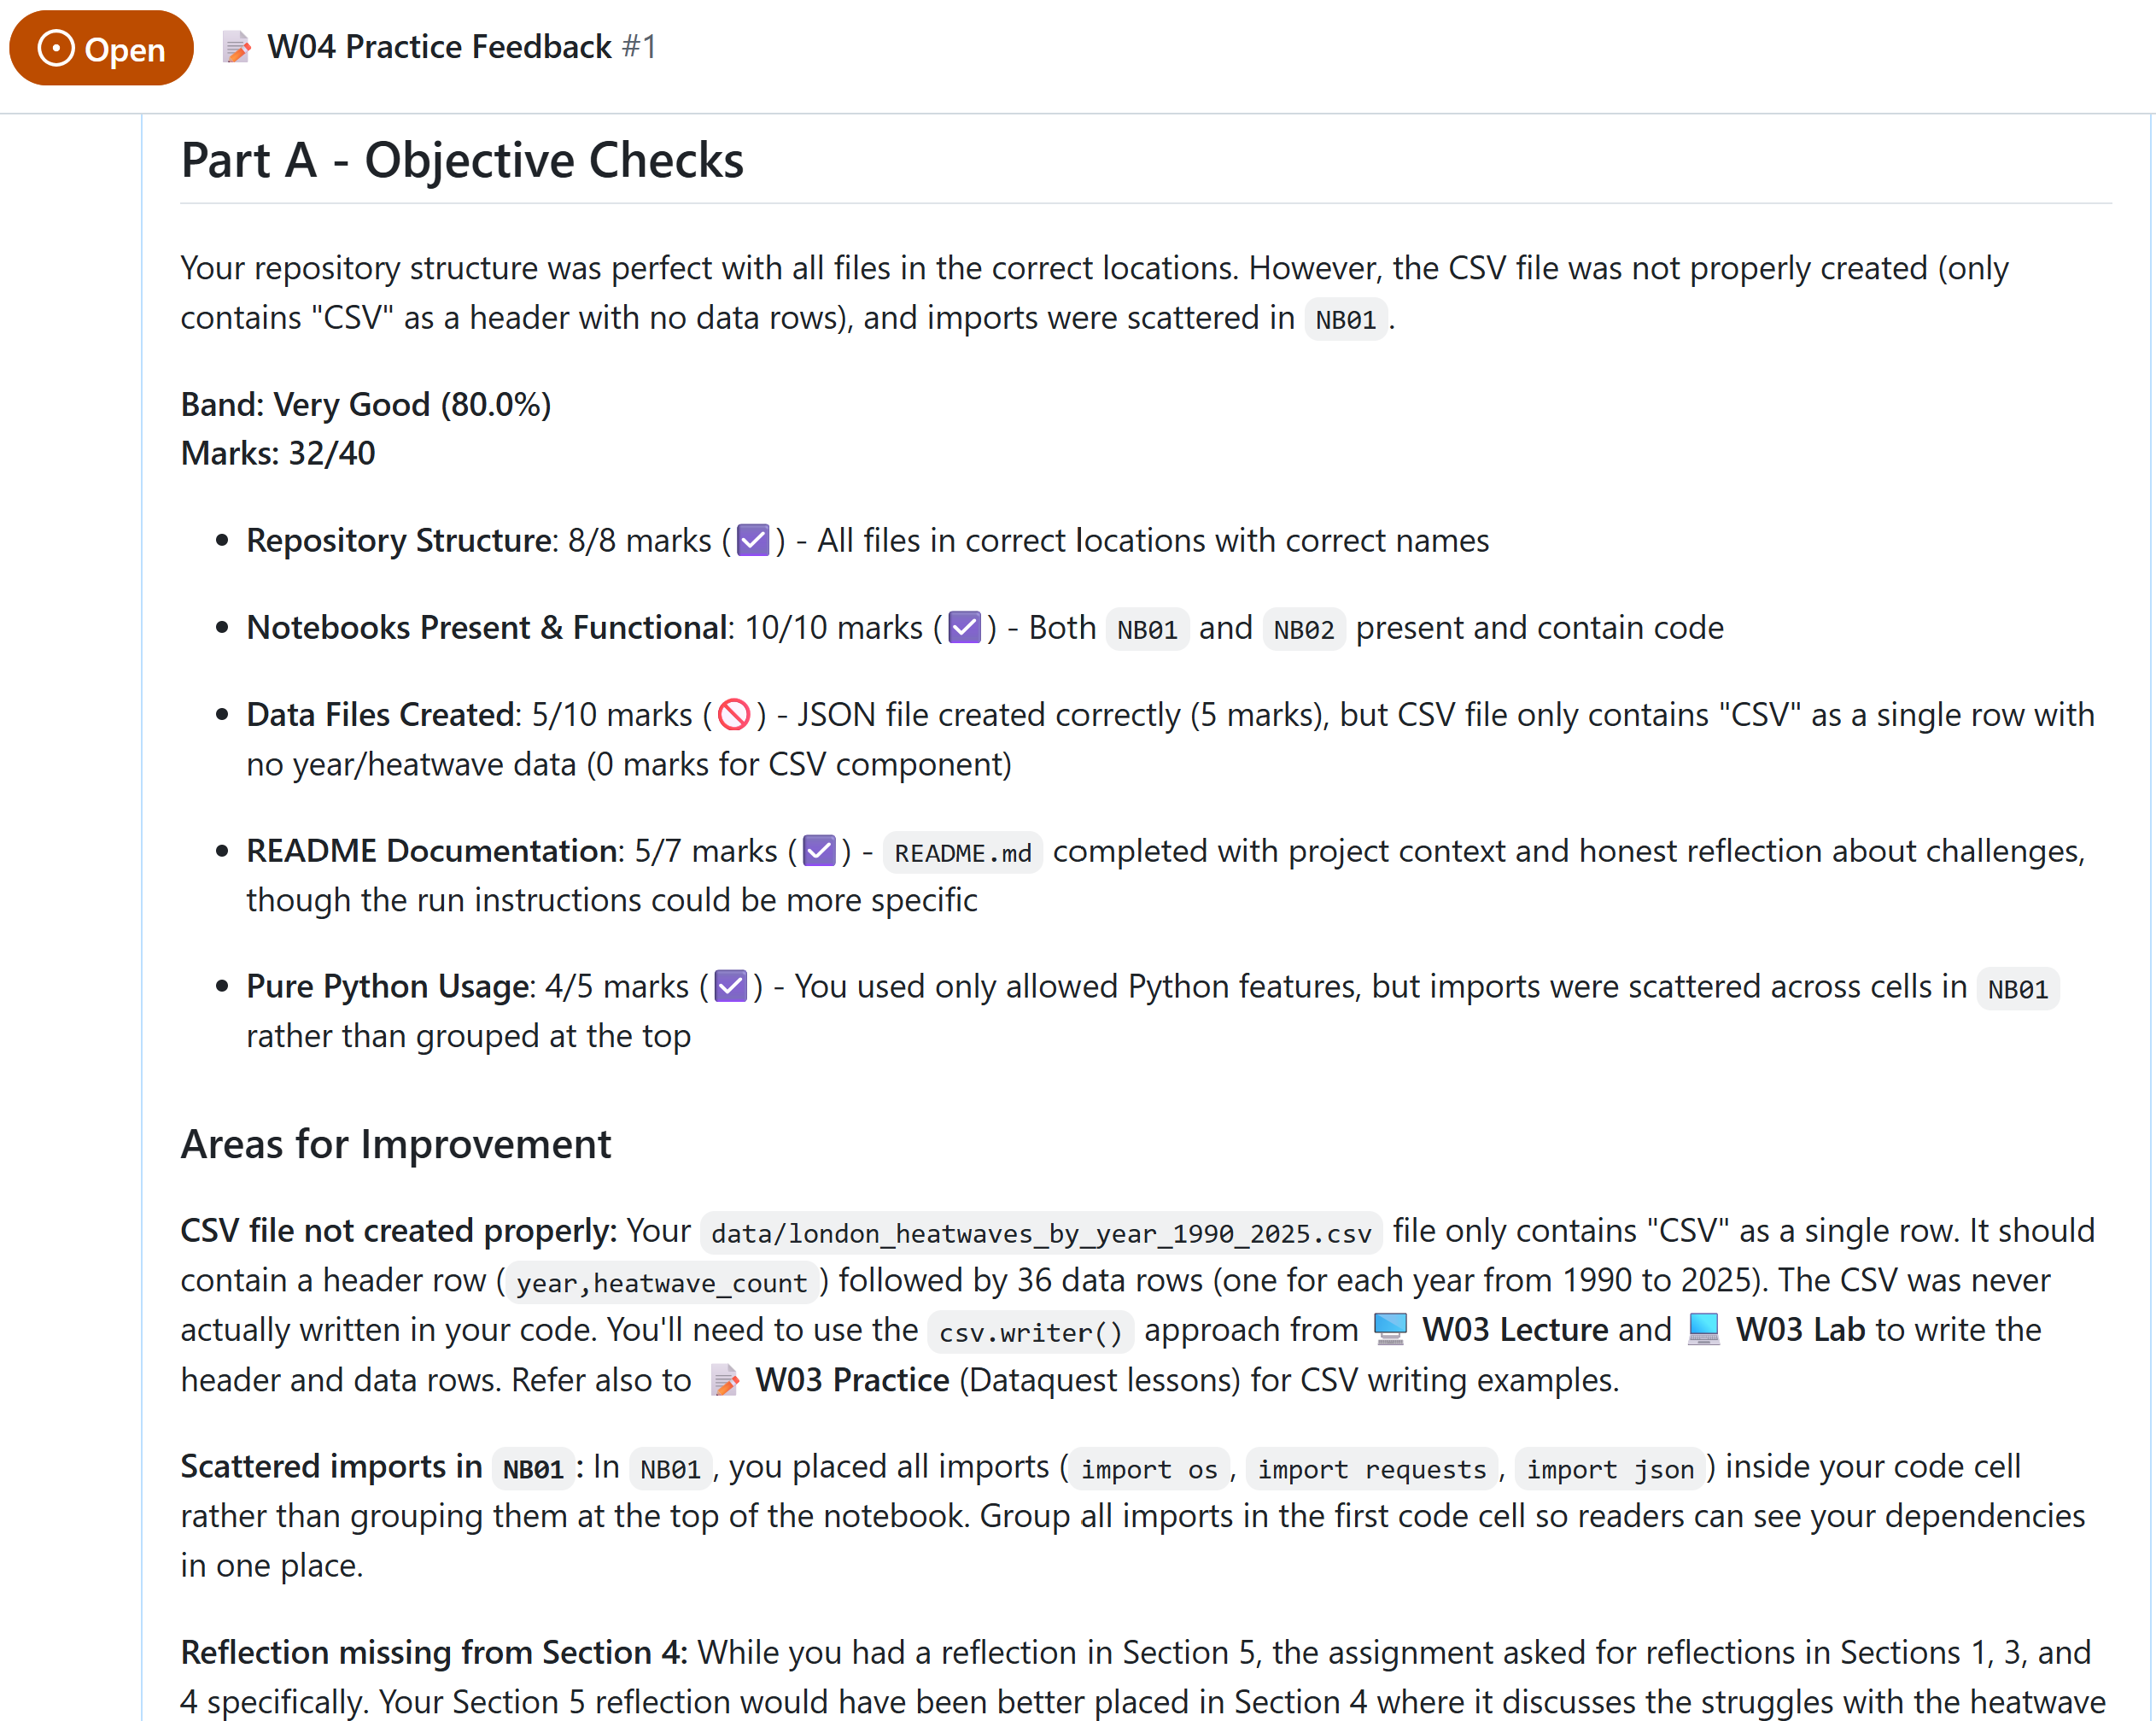Click the Part A - Objective Checks heading
Screen dimensions: 2156x1721
pos(462,160)
